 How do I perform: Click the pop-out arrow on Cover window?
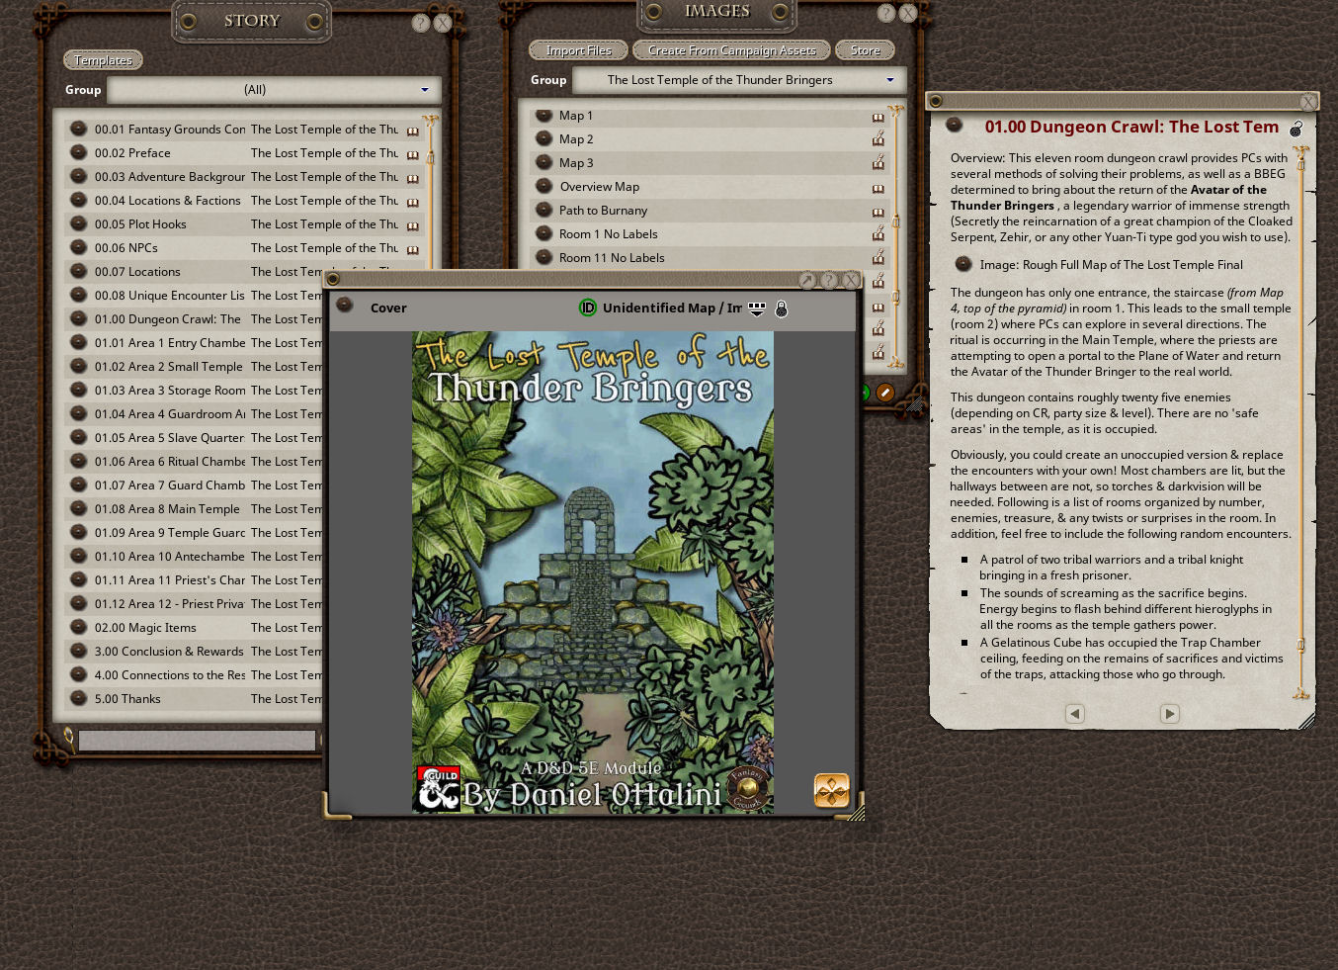(x=807, y=281)
